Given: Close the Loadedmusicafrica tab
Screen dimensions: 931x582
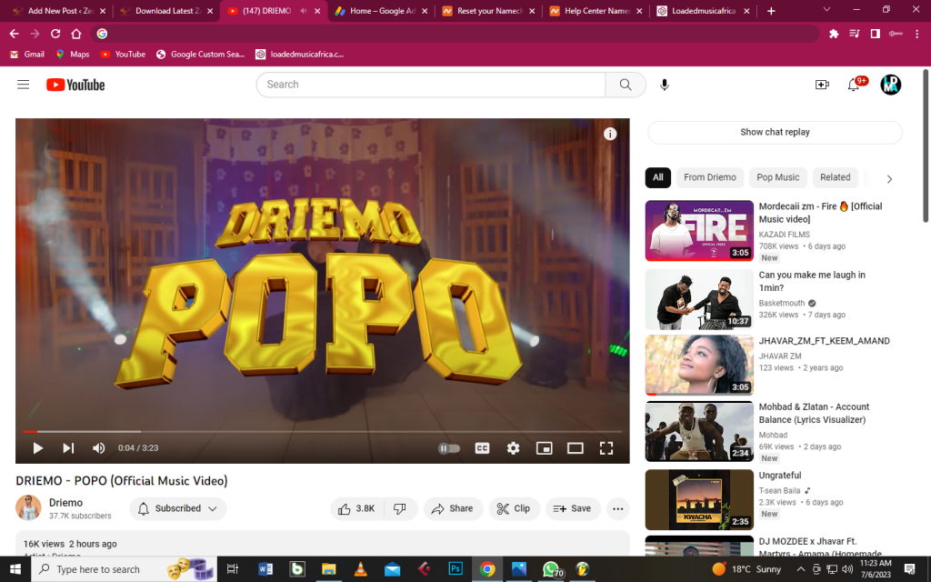Looking at the screenshot, I should [746, 11].
